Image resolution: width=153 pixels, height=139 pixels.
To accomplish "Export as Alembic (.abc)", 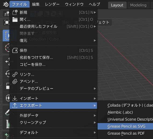I will 125,112.
